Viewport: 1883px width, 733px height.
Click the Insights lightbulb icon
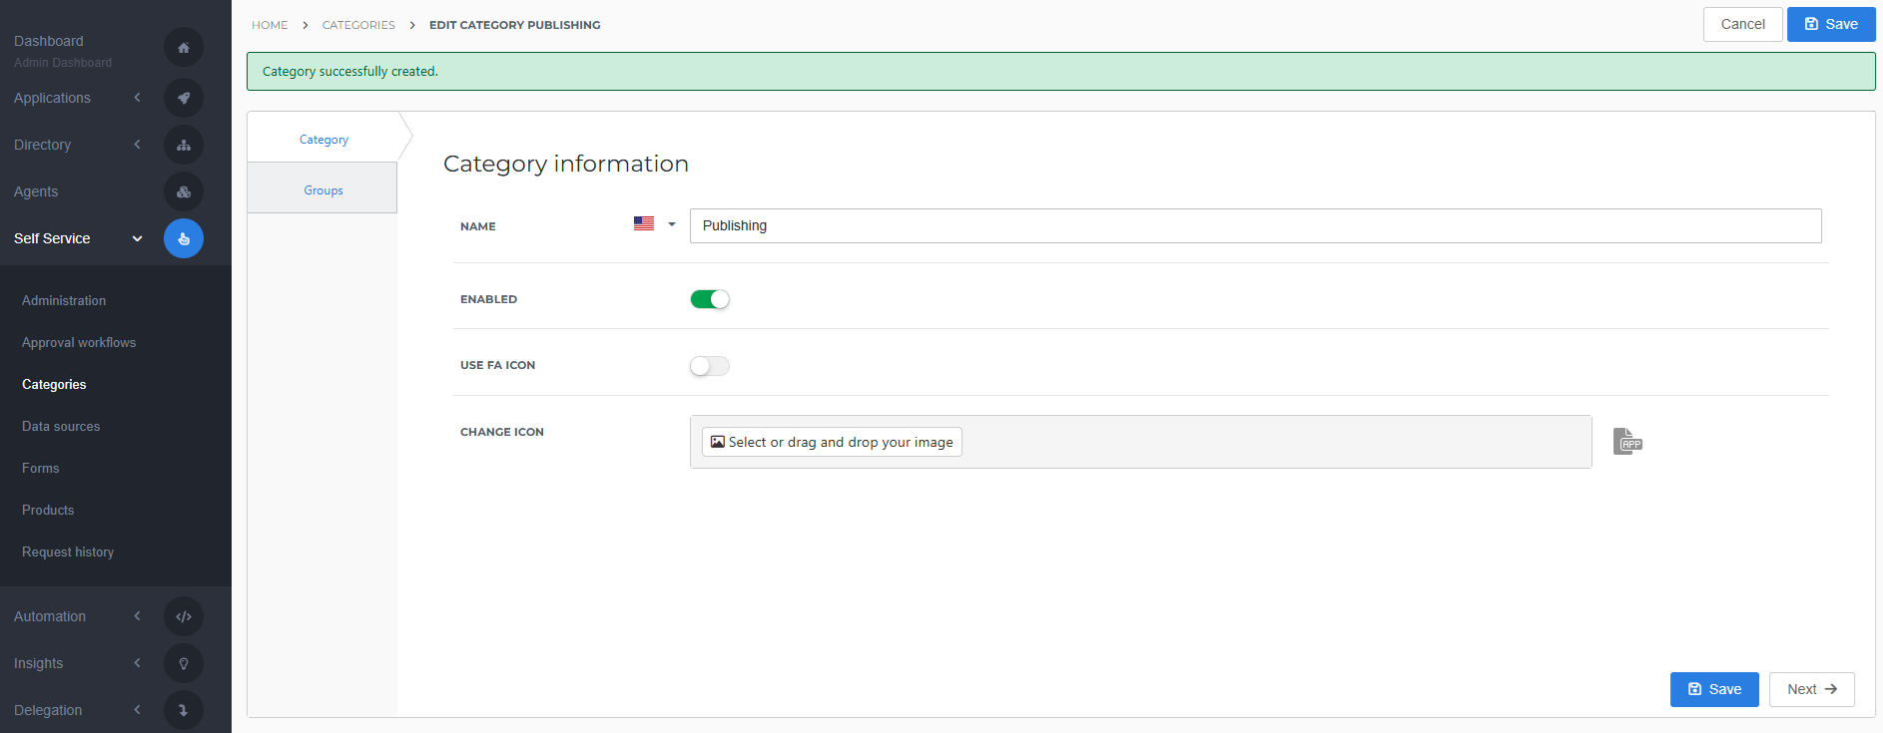[x=184, y=663]
